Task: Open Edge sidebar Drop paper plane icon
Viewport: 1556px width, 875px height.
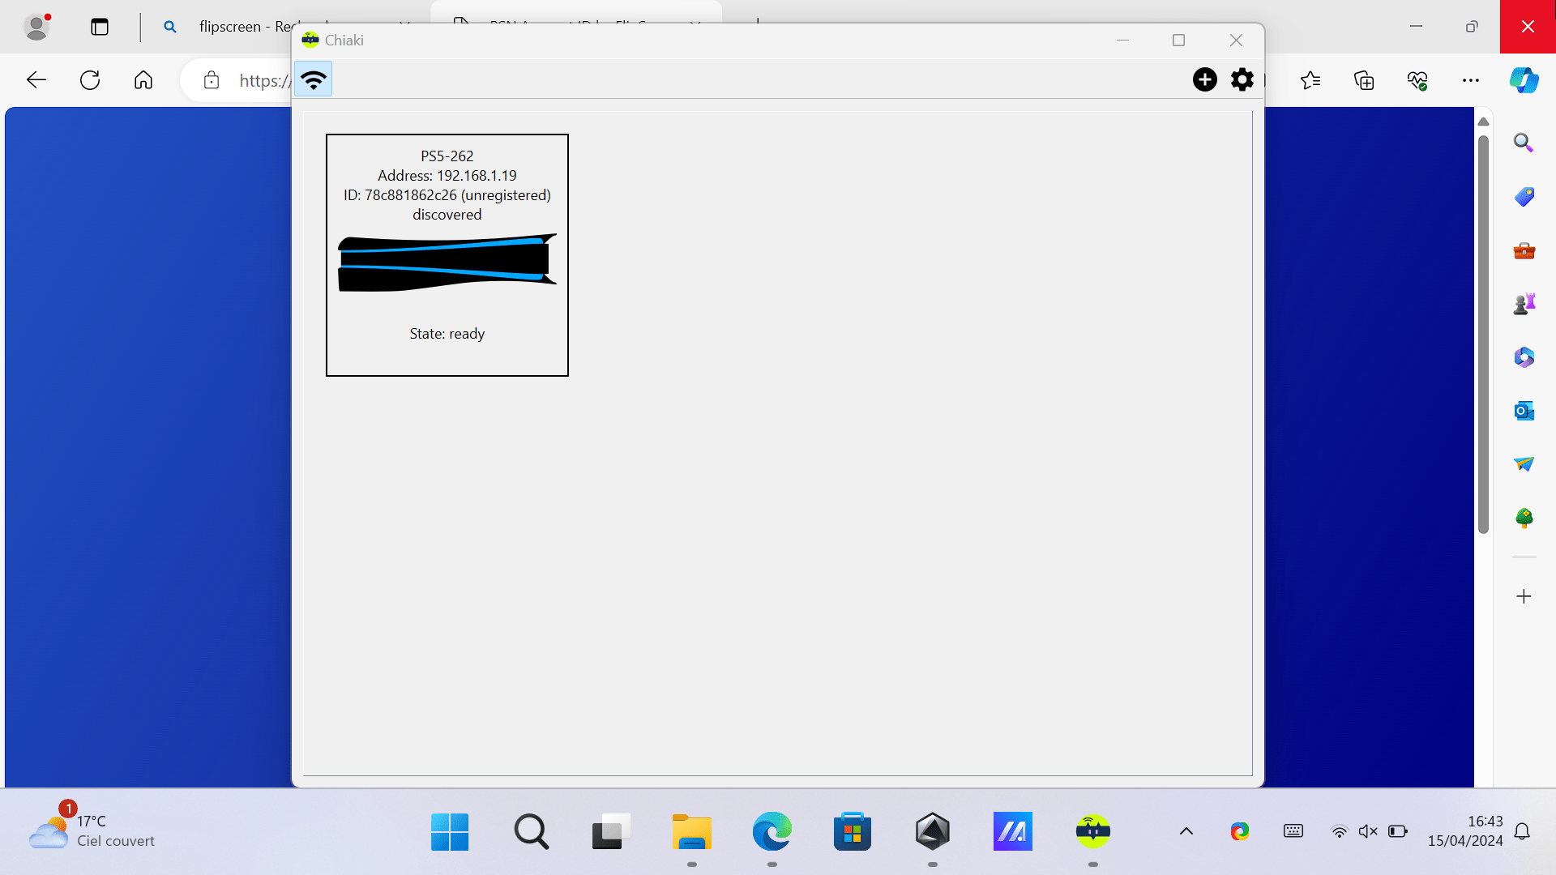Action: [x=1524, y=464]
